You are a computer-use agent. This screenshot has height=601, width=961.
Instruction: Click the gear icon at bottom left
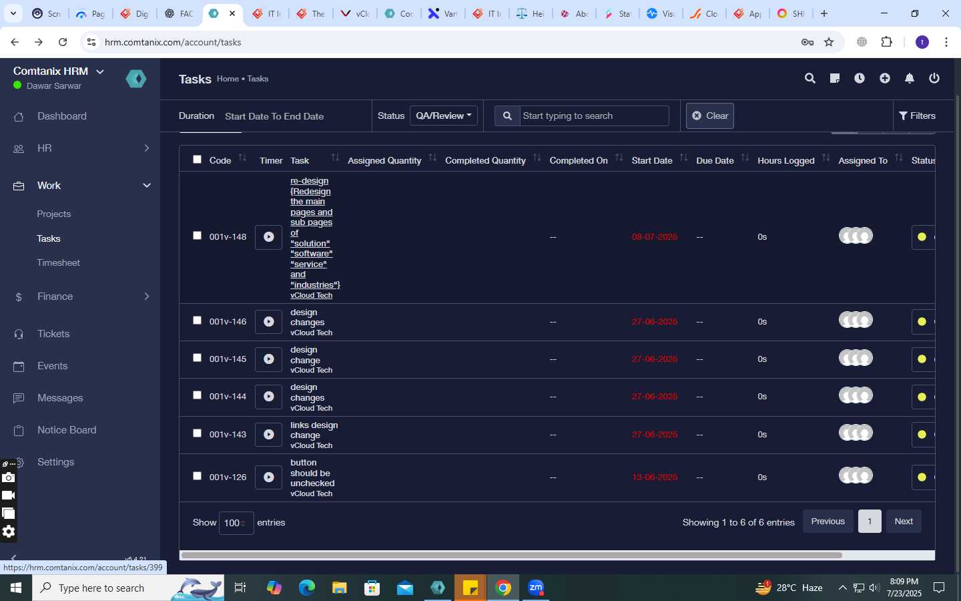[x=8, y=532]
